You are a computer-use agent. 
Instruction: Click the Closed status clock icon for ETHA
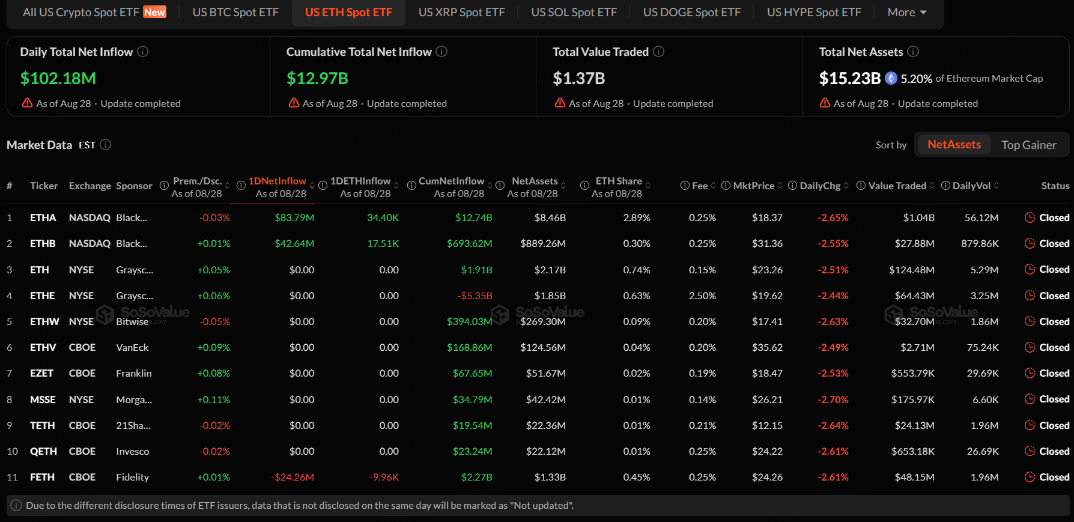click(x=1030, y=217)
